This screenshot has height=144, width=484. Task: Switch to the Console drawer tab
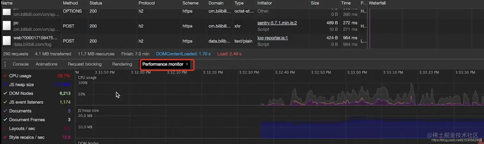click(x=20, y=64)
